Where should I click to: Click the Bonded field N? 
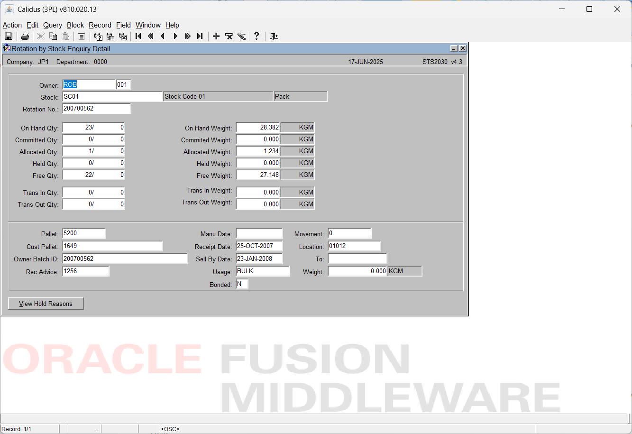point(242,284)
